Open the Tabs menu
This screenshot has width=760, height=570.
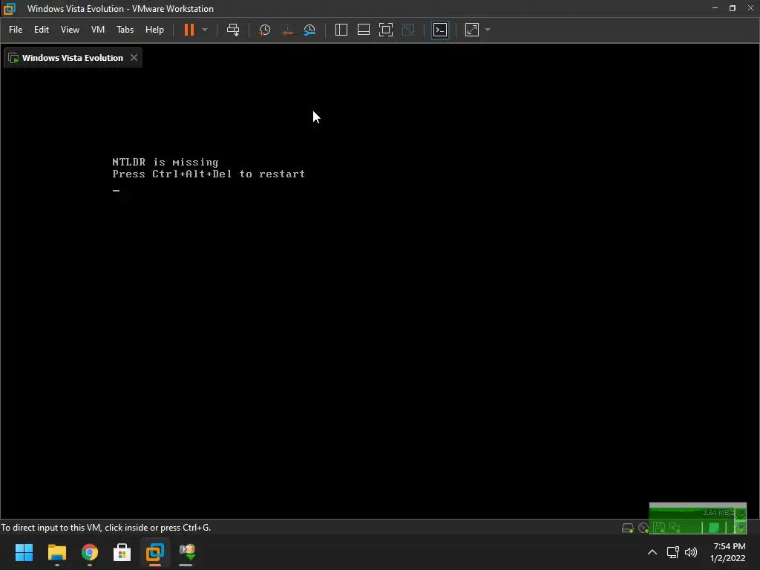pos(125,30)
